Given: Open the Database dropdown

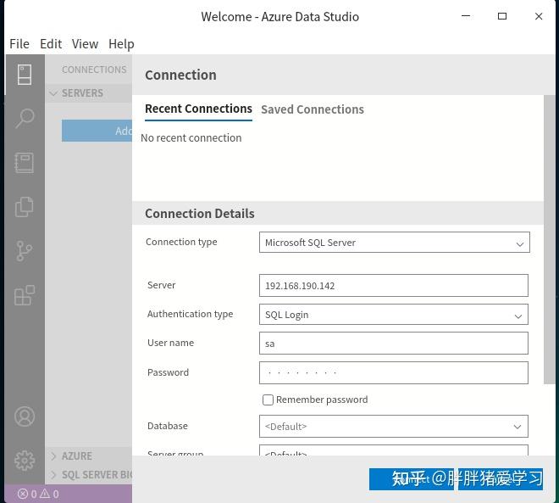Looking at the screenshot, I should tap(394, 427).
